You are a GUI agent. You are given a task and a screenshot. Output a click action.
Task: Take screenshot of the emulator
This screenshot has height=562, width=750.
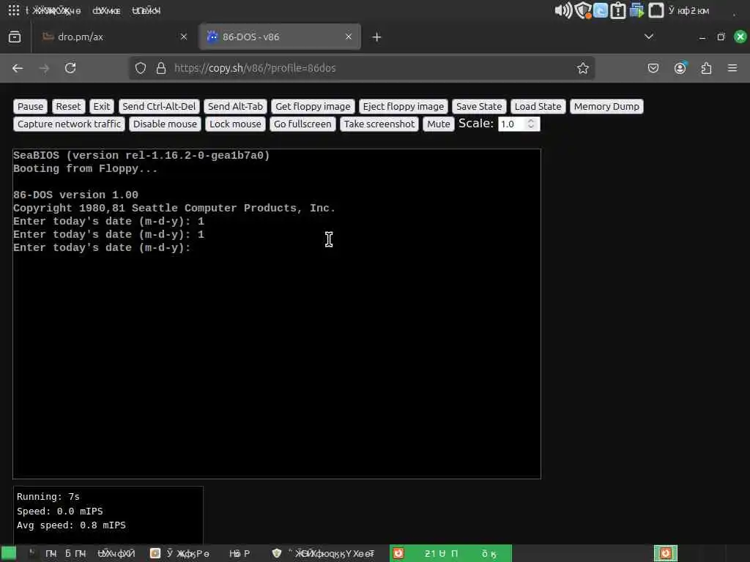[x=379, y=124]
